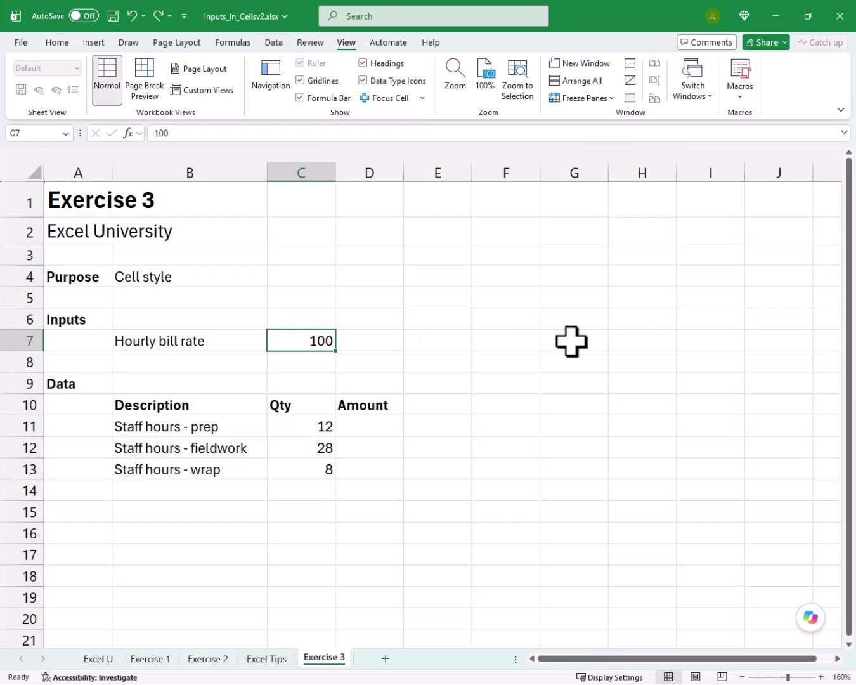The width and height of the screenshot is (856, 685).
Task: Open Focus Cell options arrow
Action: (422, 98)
